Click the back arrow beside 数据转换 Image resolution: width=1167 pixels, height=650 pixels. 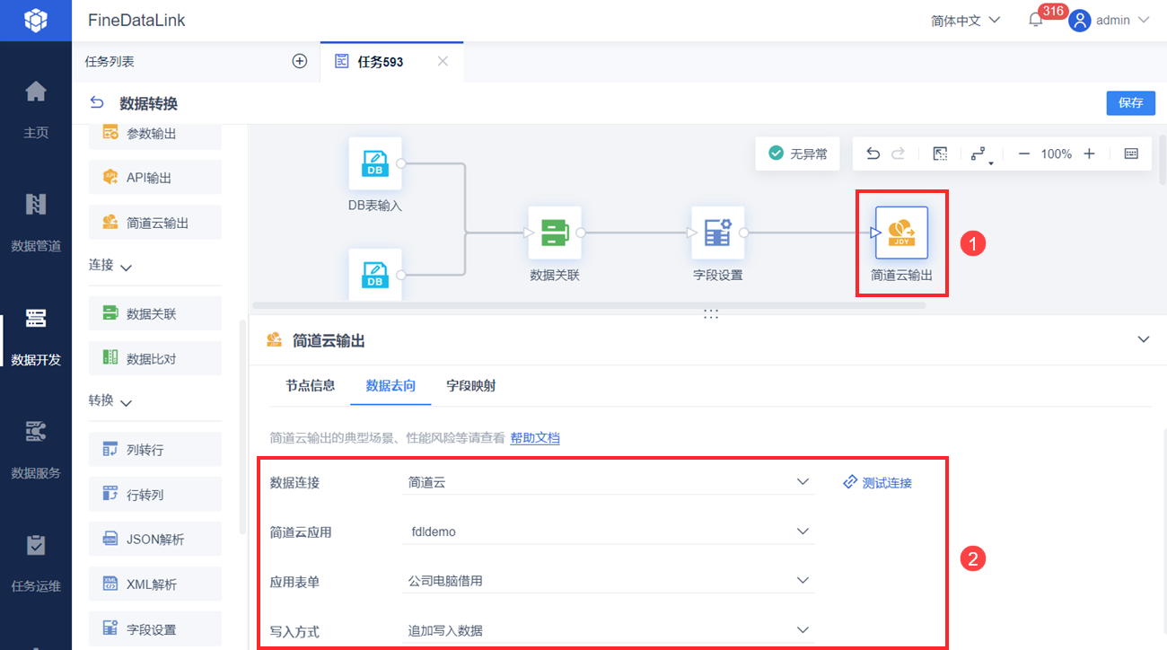[98, 103]
